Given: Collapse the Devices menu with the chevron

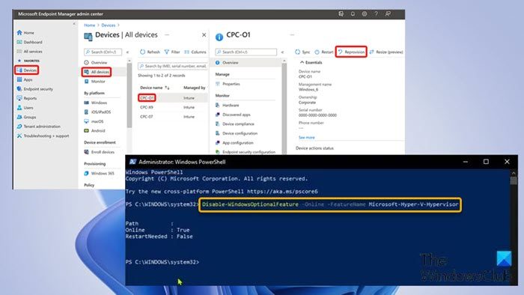Looking at the screenshot, I should pos(127,52).
